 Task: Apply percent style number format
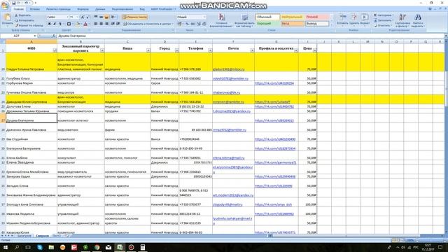click(187, 24)
